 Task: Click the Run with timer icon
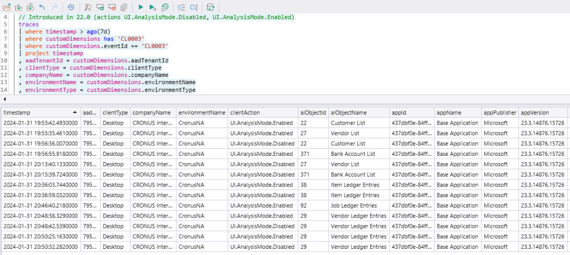click(165, 7)
